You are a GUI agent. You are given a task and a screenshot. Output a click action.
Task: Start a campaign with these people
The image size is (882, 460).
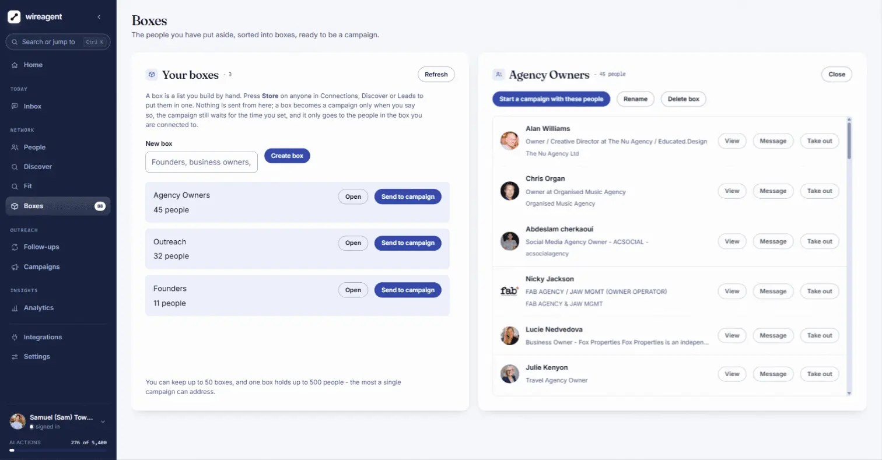tap(551, 99)
